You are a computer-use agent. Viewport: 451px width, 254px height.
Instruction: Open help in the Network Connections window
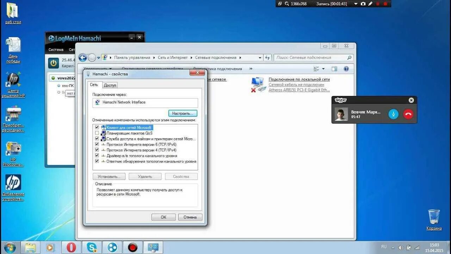pos(346,69)
